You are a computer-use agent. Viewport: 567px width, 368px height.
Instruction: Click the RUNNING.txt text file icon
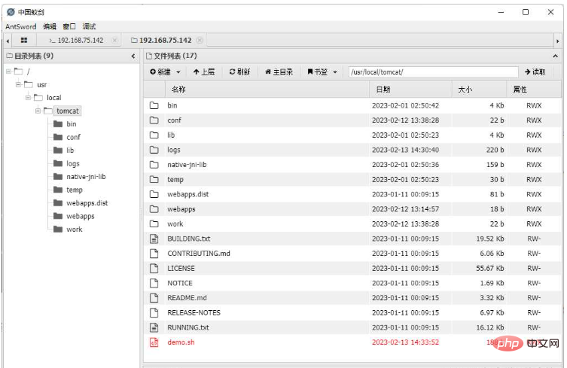pos(154,327)
